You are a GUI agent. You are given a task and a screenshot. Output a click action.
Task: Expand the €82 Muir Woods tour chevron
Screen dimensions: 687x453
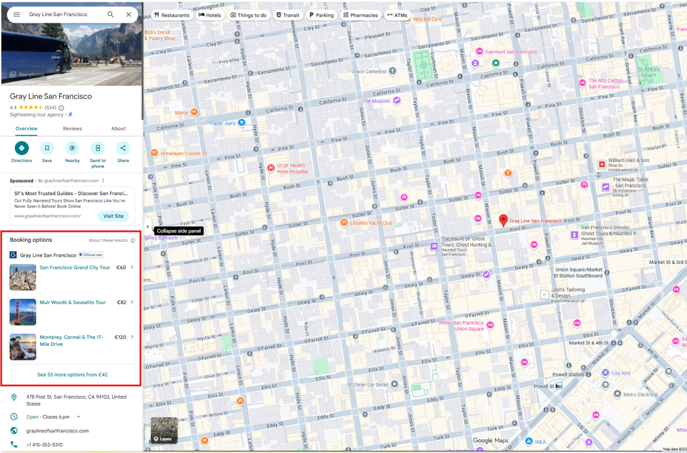132,302
